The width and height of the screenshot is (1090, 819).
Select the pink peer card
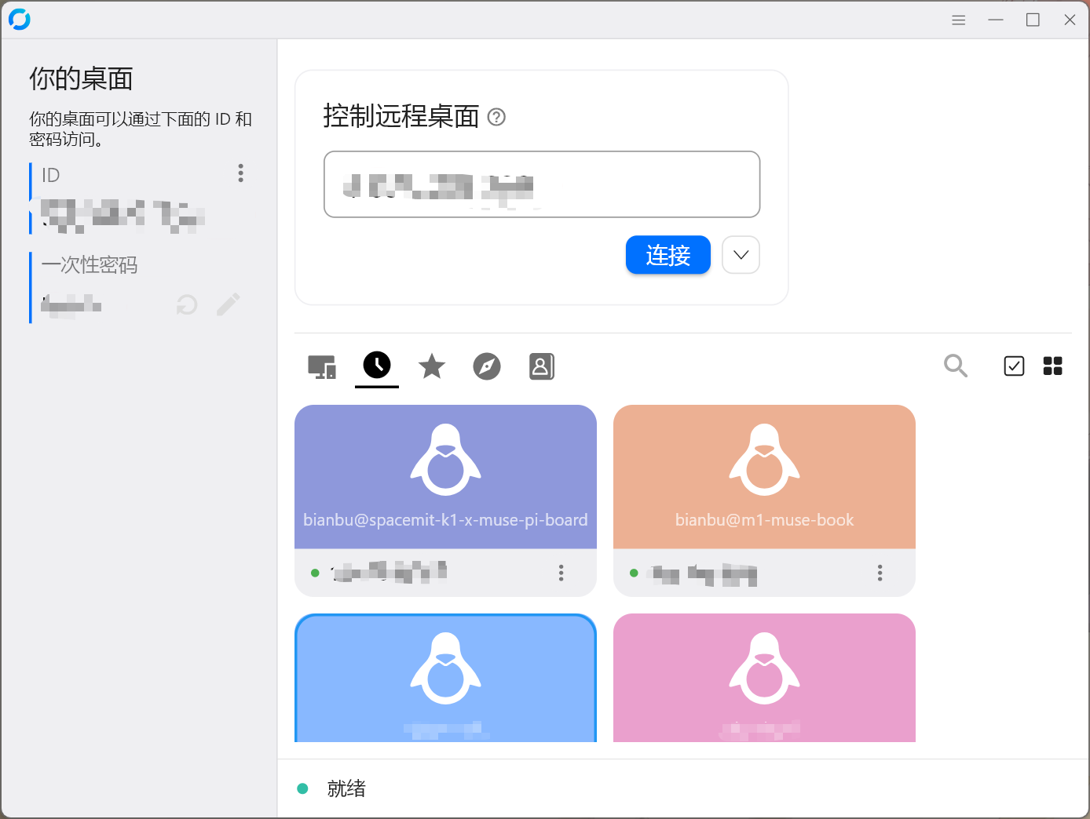coord(764,678)
